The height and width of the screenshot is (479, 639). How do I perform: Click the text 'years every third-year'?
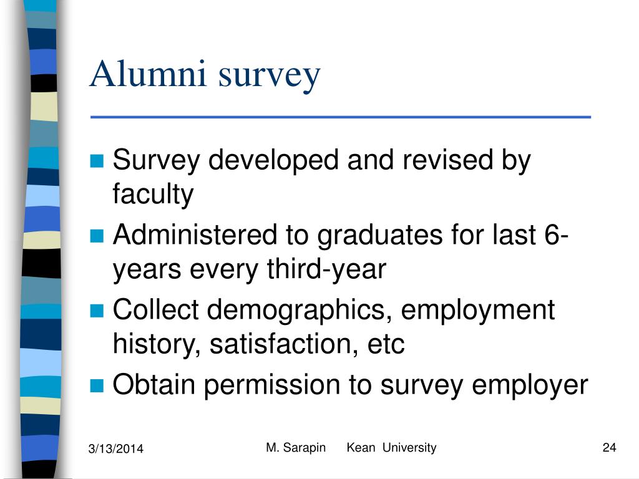(x=250, y=269)
